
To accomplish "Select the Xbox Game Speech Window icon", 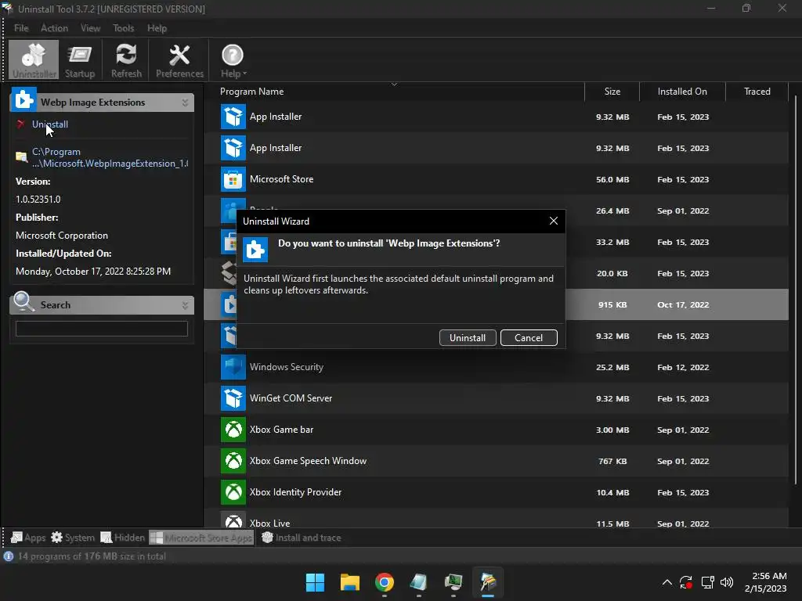I will 233,461.
